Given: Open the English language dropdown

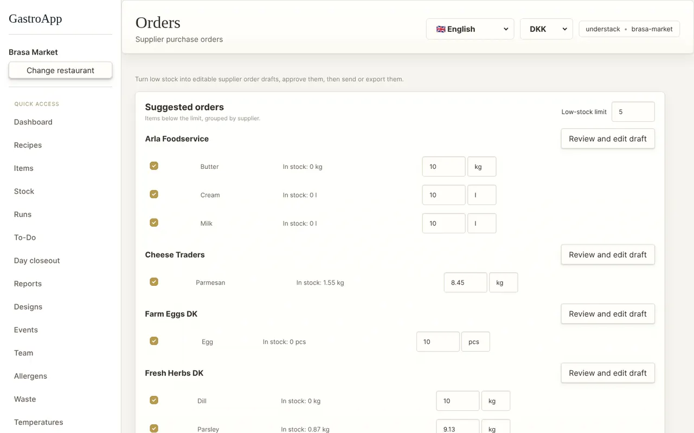Looking at the screenshot, I should pos(470,29).
